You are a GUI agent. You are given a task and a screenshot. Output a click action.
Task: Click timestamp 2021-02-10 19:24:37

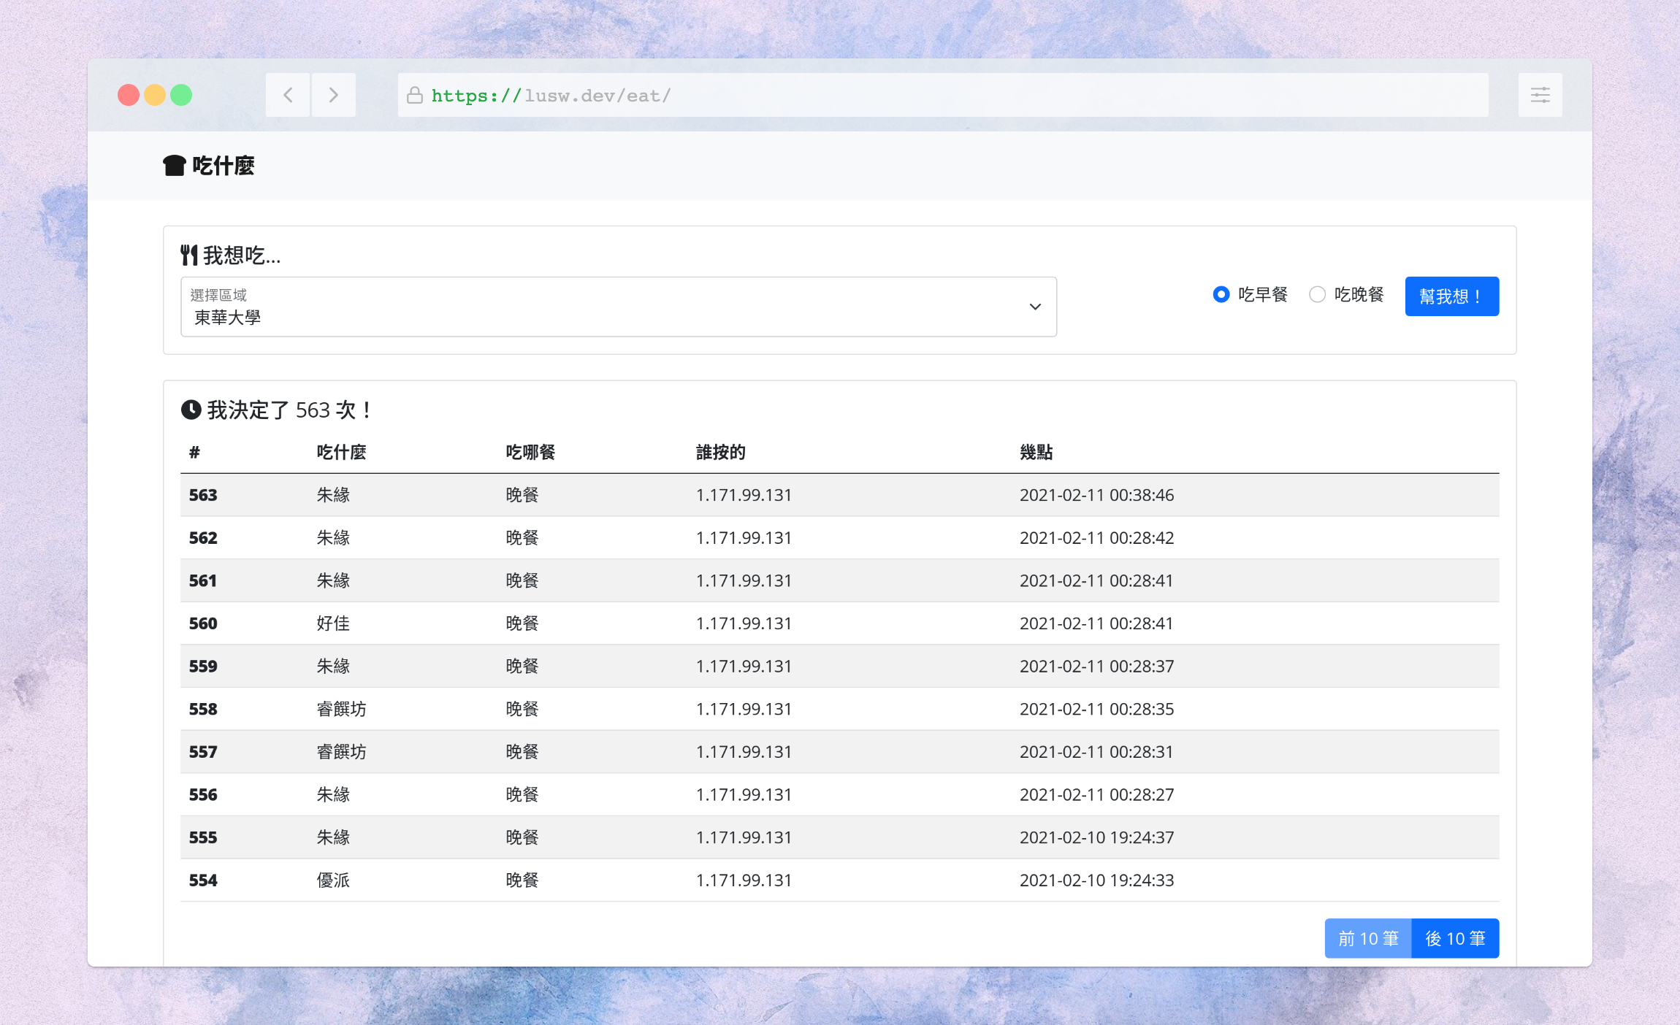click(1096, 837)
